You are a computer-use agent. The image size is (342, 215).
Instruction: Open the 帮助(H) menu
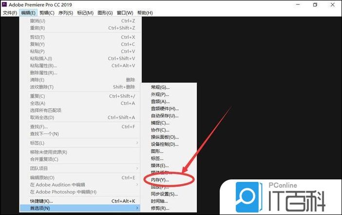point(145,13)
